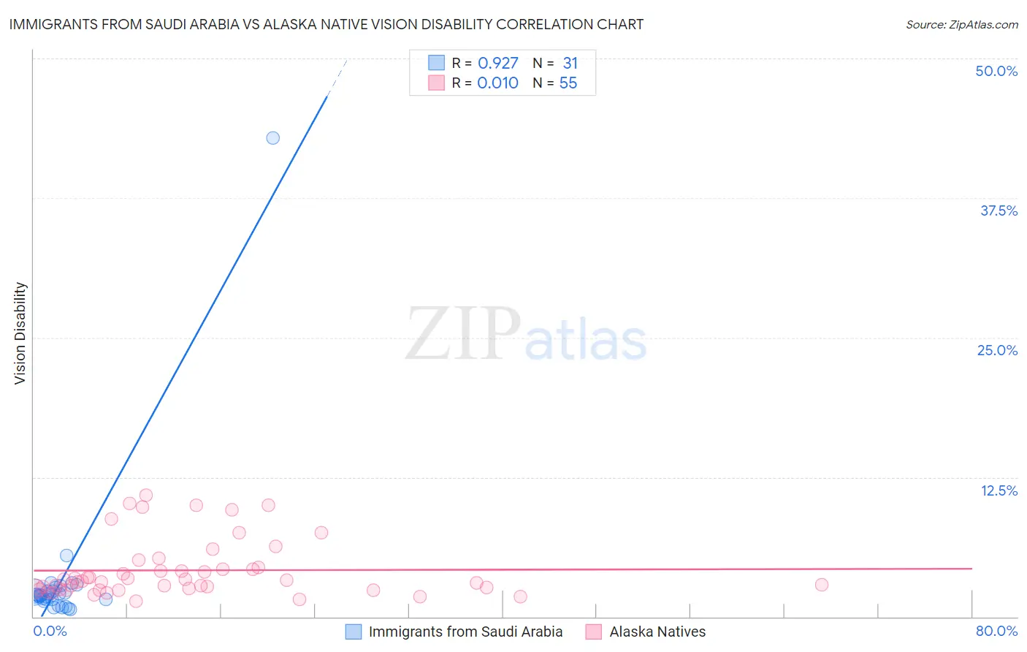Click the highest pink point near 11%

(146, 495)
